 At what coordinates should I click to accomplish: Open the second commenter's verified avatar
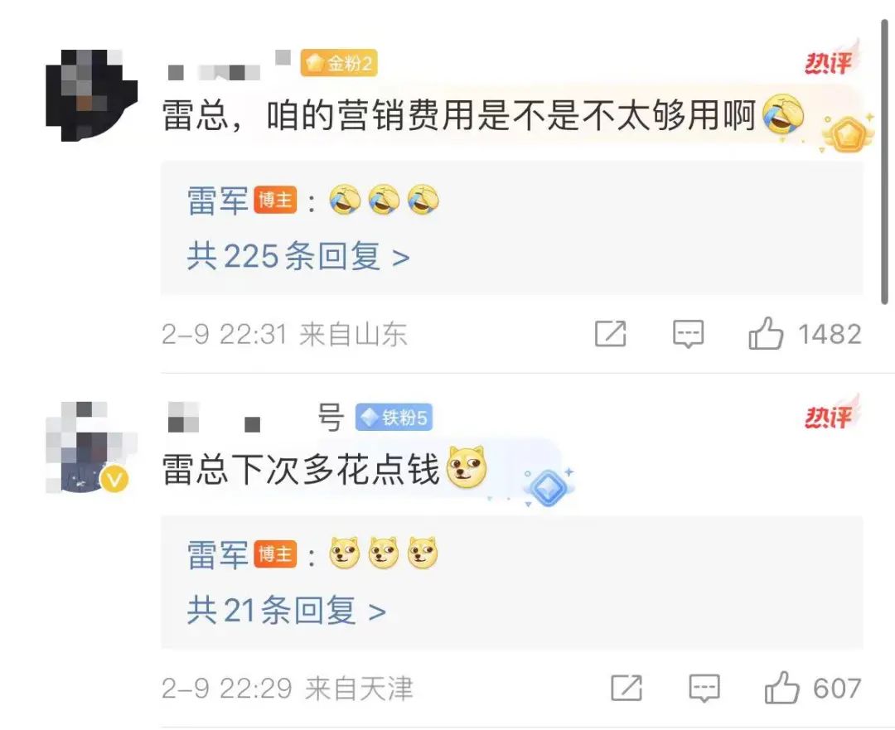[91, 447]
